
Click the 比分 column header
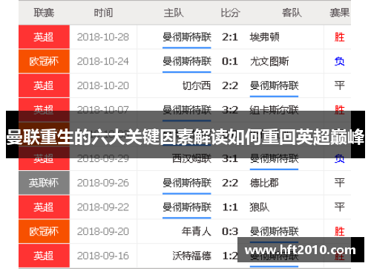(230, 13)
